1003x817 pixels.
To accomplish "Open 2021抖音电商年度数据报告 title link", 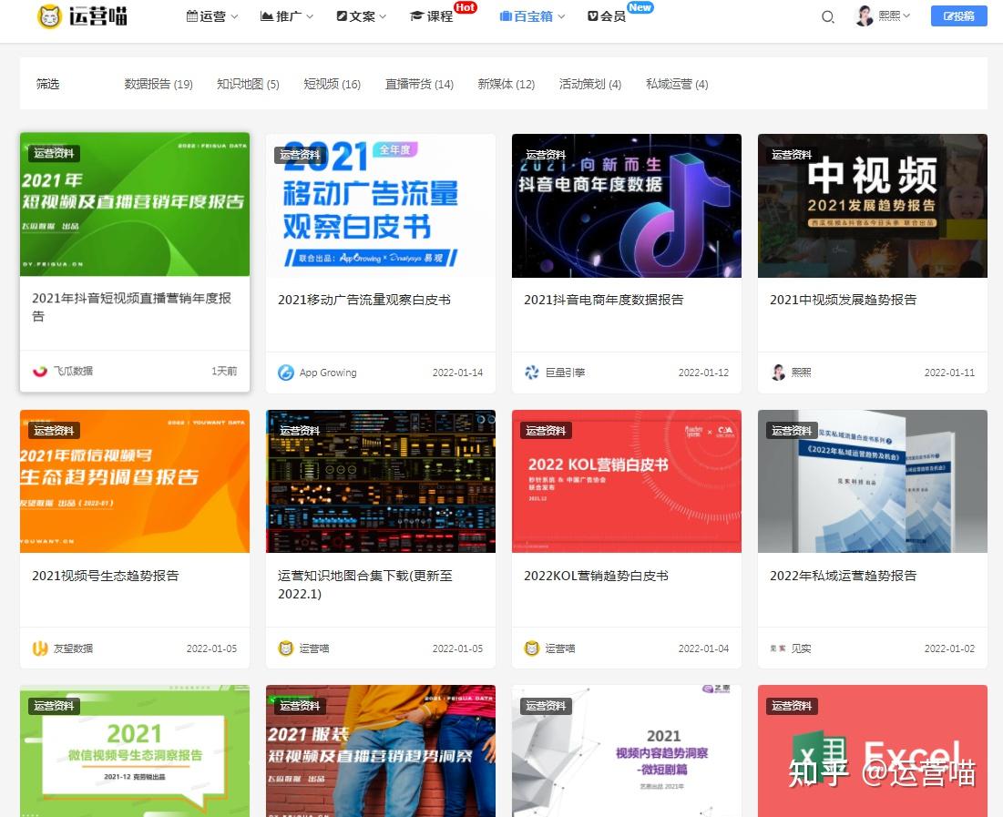I will point(604,300).
